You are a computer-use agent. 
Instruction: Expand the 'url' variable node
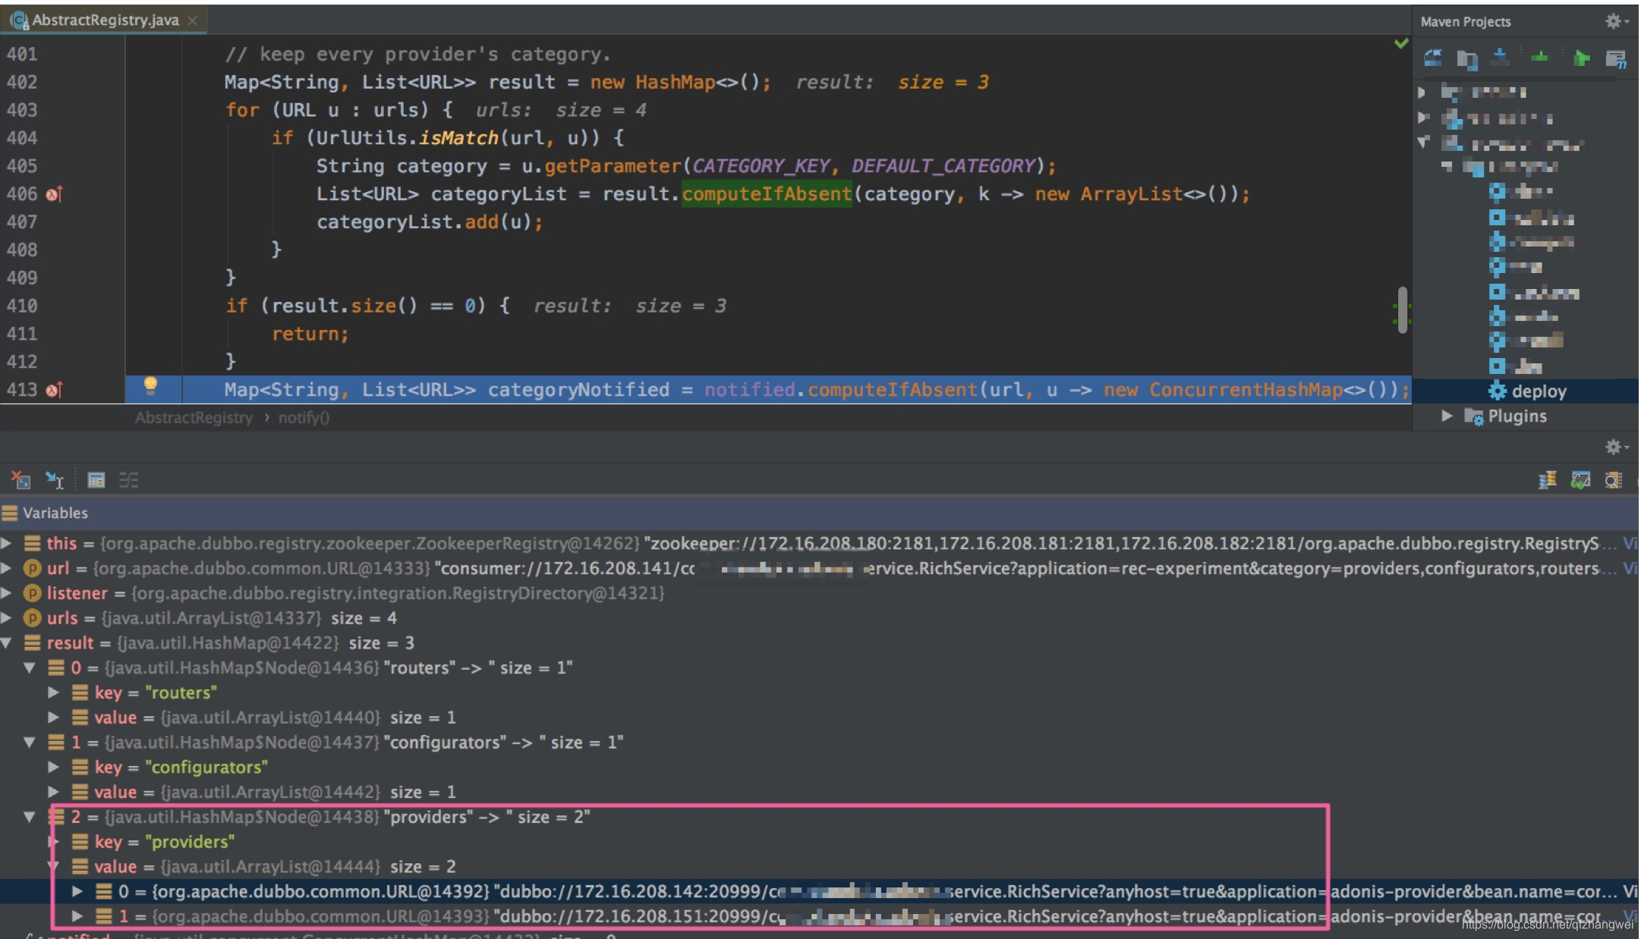pyautogui.click(x=7, y=568)
